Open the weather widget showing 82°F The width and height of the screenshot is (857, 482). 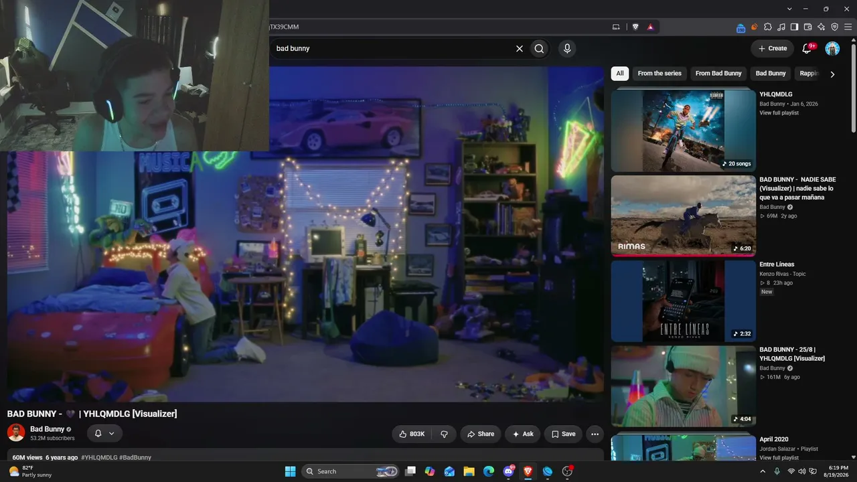(x=30, y=471)
